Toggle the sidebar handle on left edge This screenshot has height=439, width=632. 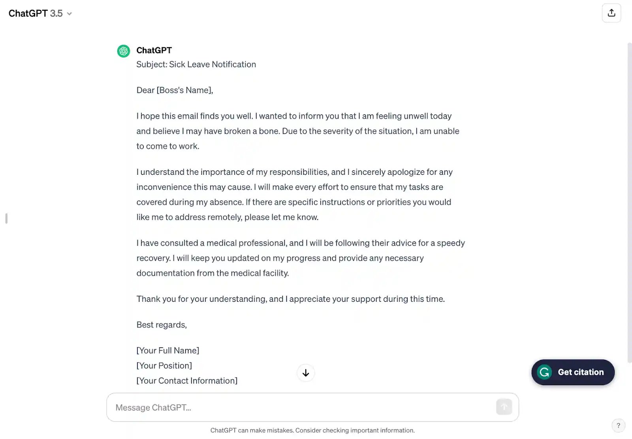(6, 218)
